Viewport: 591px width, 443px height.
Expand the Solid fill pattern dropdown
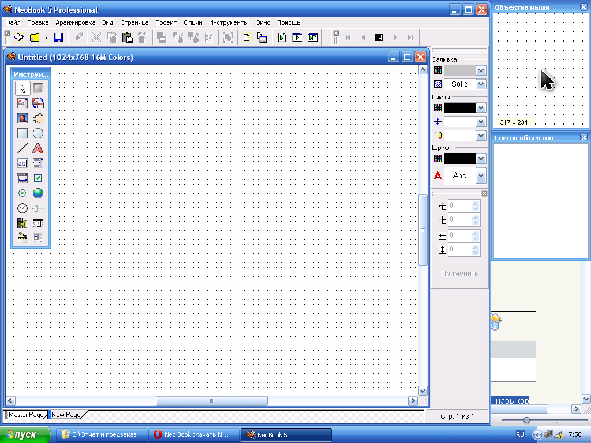click(481, 84)
